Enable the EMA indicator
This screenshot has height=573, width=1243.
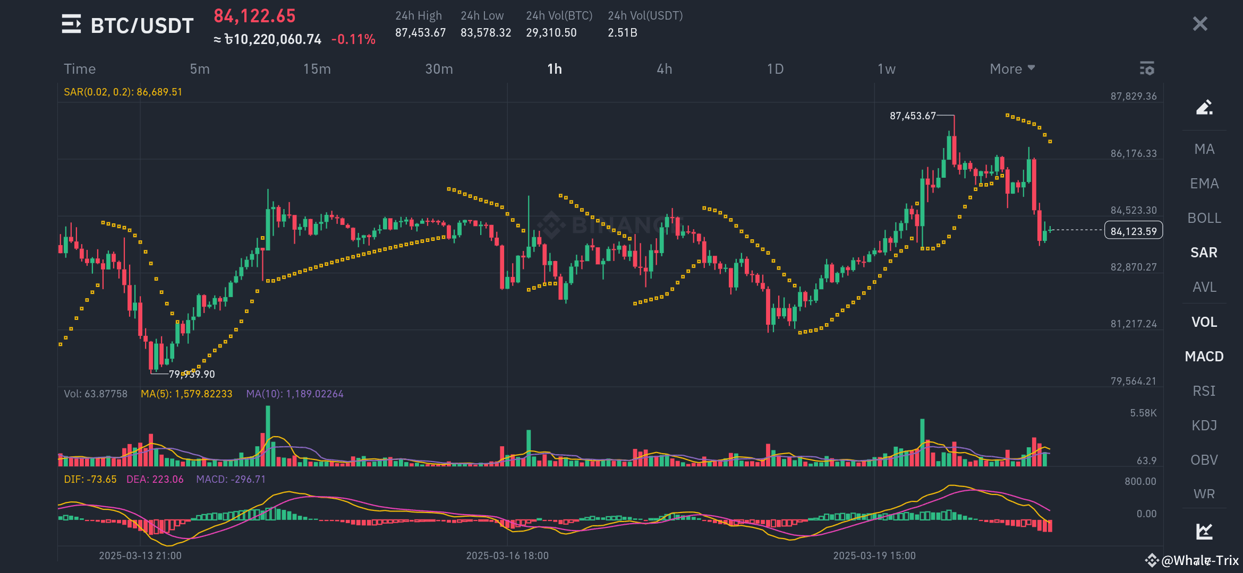[x=1204, y=183]
